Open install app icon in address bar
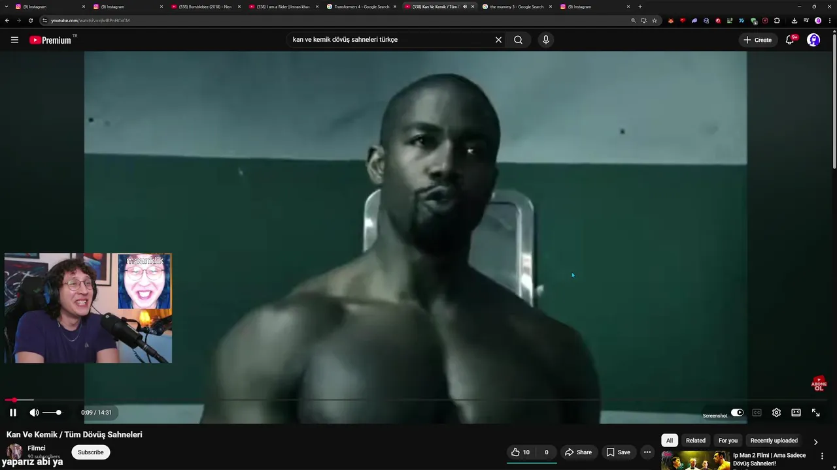837x470 pixels. pyautogui.click(x=644, y=20)
